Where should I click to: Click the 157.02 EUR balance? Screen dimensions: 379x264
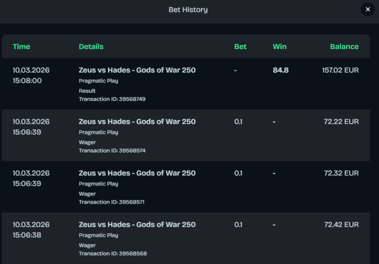pyautogui.click(x=340, y=70)
